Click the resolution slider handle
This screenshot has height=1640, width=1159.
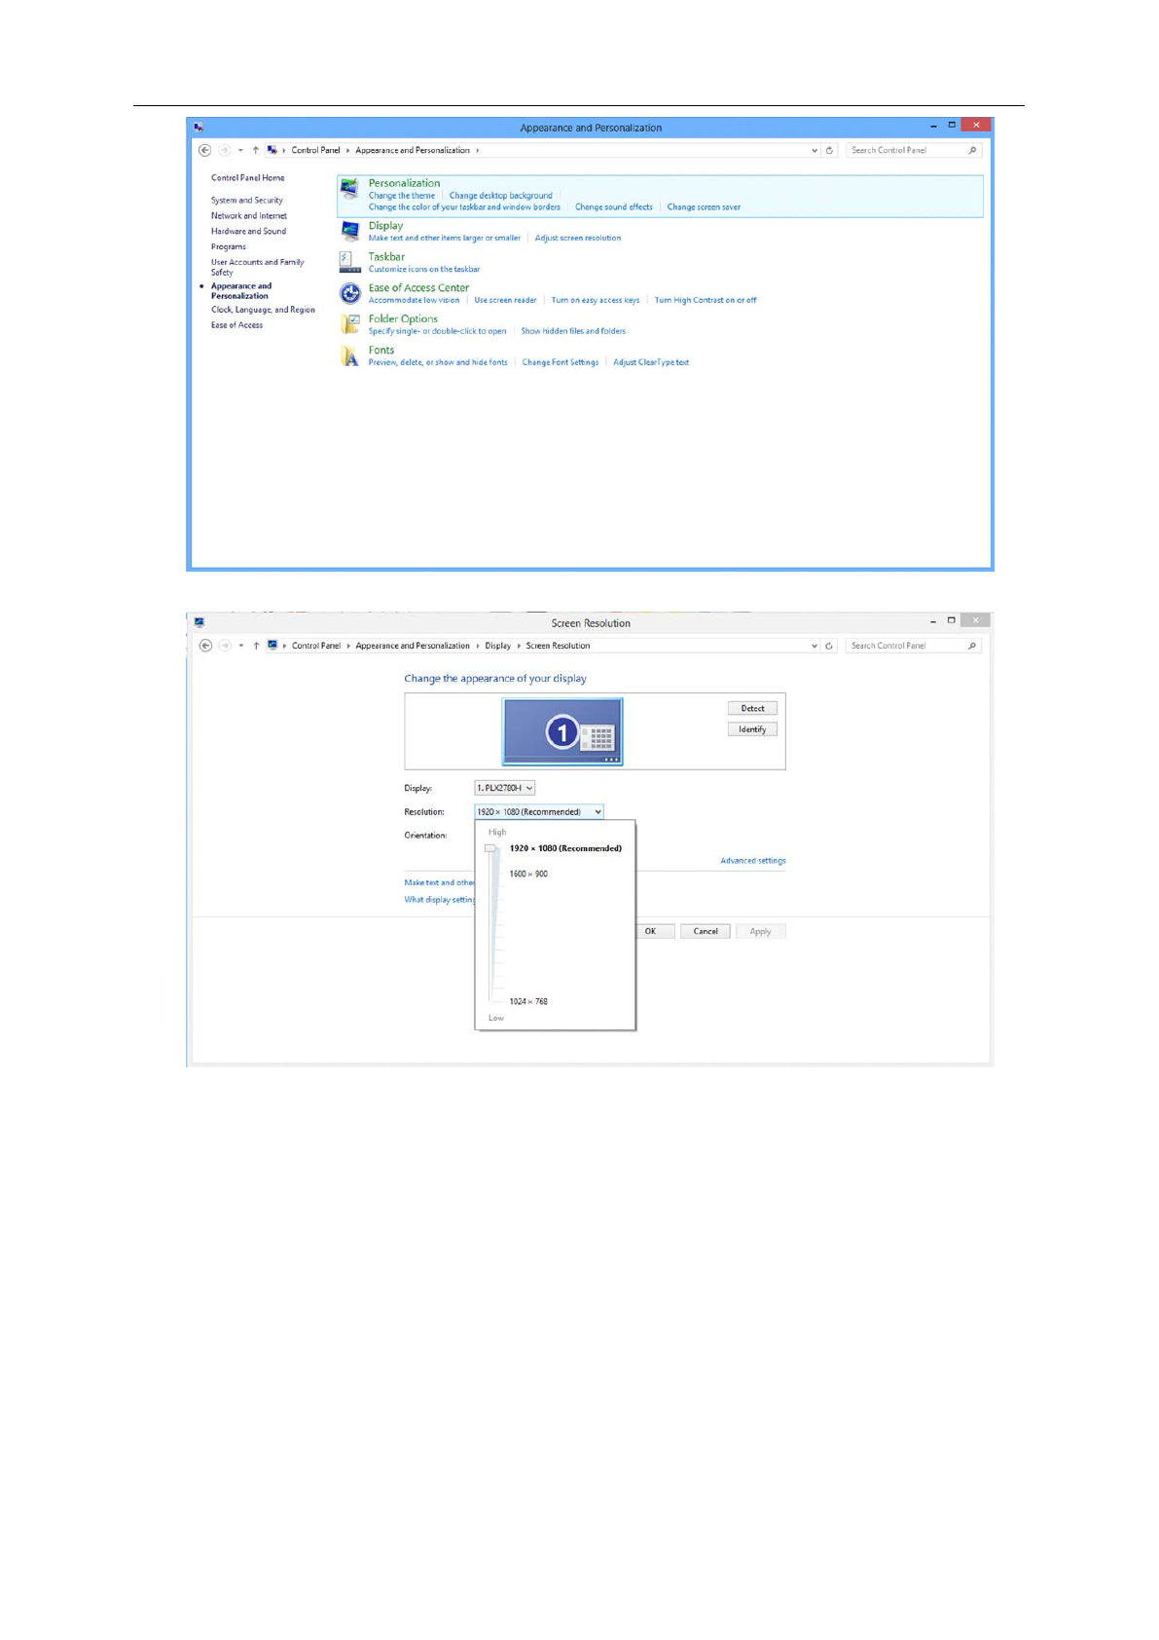tap(491, 848)
